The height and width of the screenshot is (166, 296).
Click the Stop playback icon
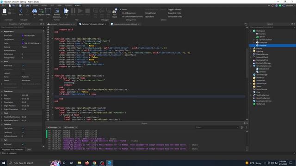tap(87, 12)
